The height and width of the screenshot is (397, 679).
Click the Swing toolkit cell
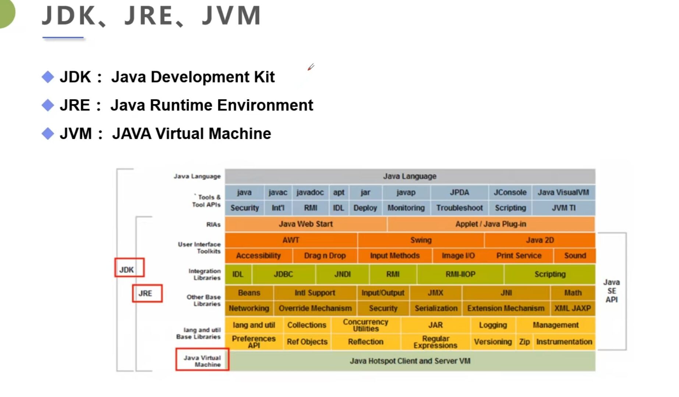pyautogui.click(x=421, y=240)
